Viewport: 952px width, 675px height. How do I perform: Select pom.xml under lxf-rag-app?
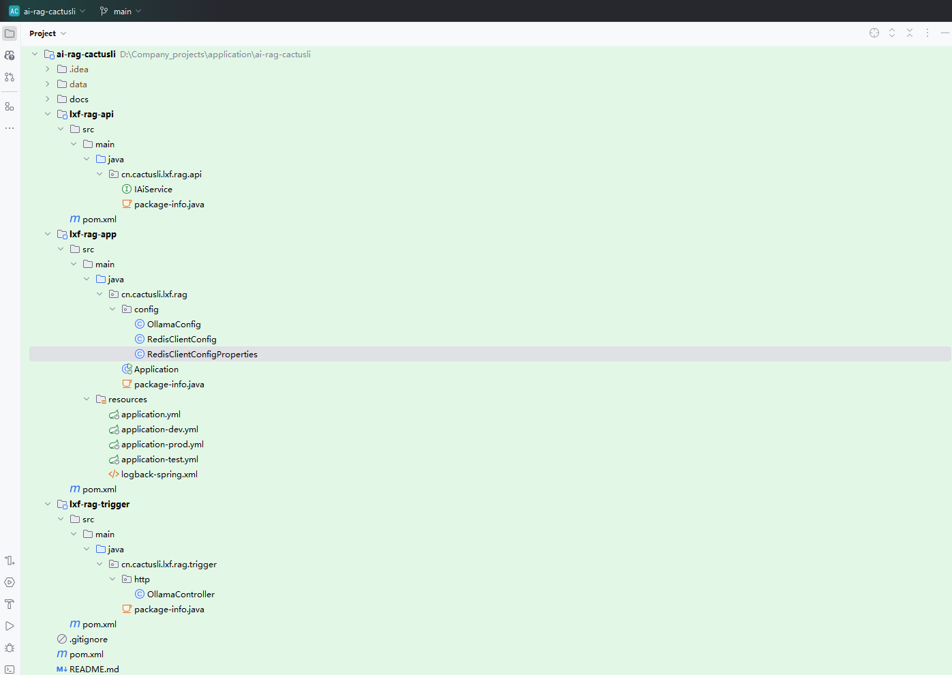pyautogui.click(x=99, y=489)
